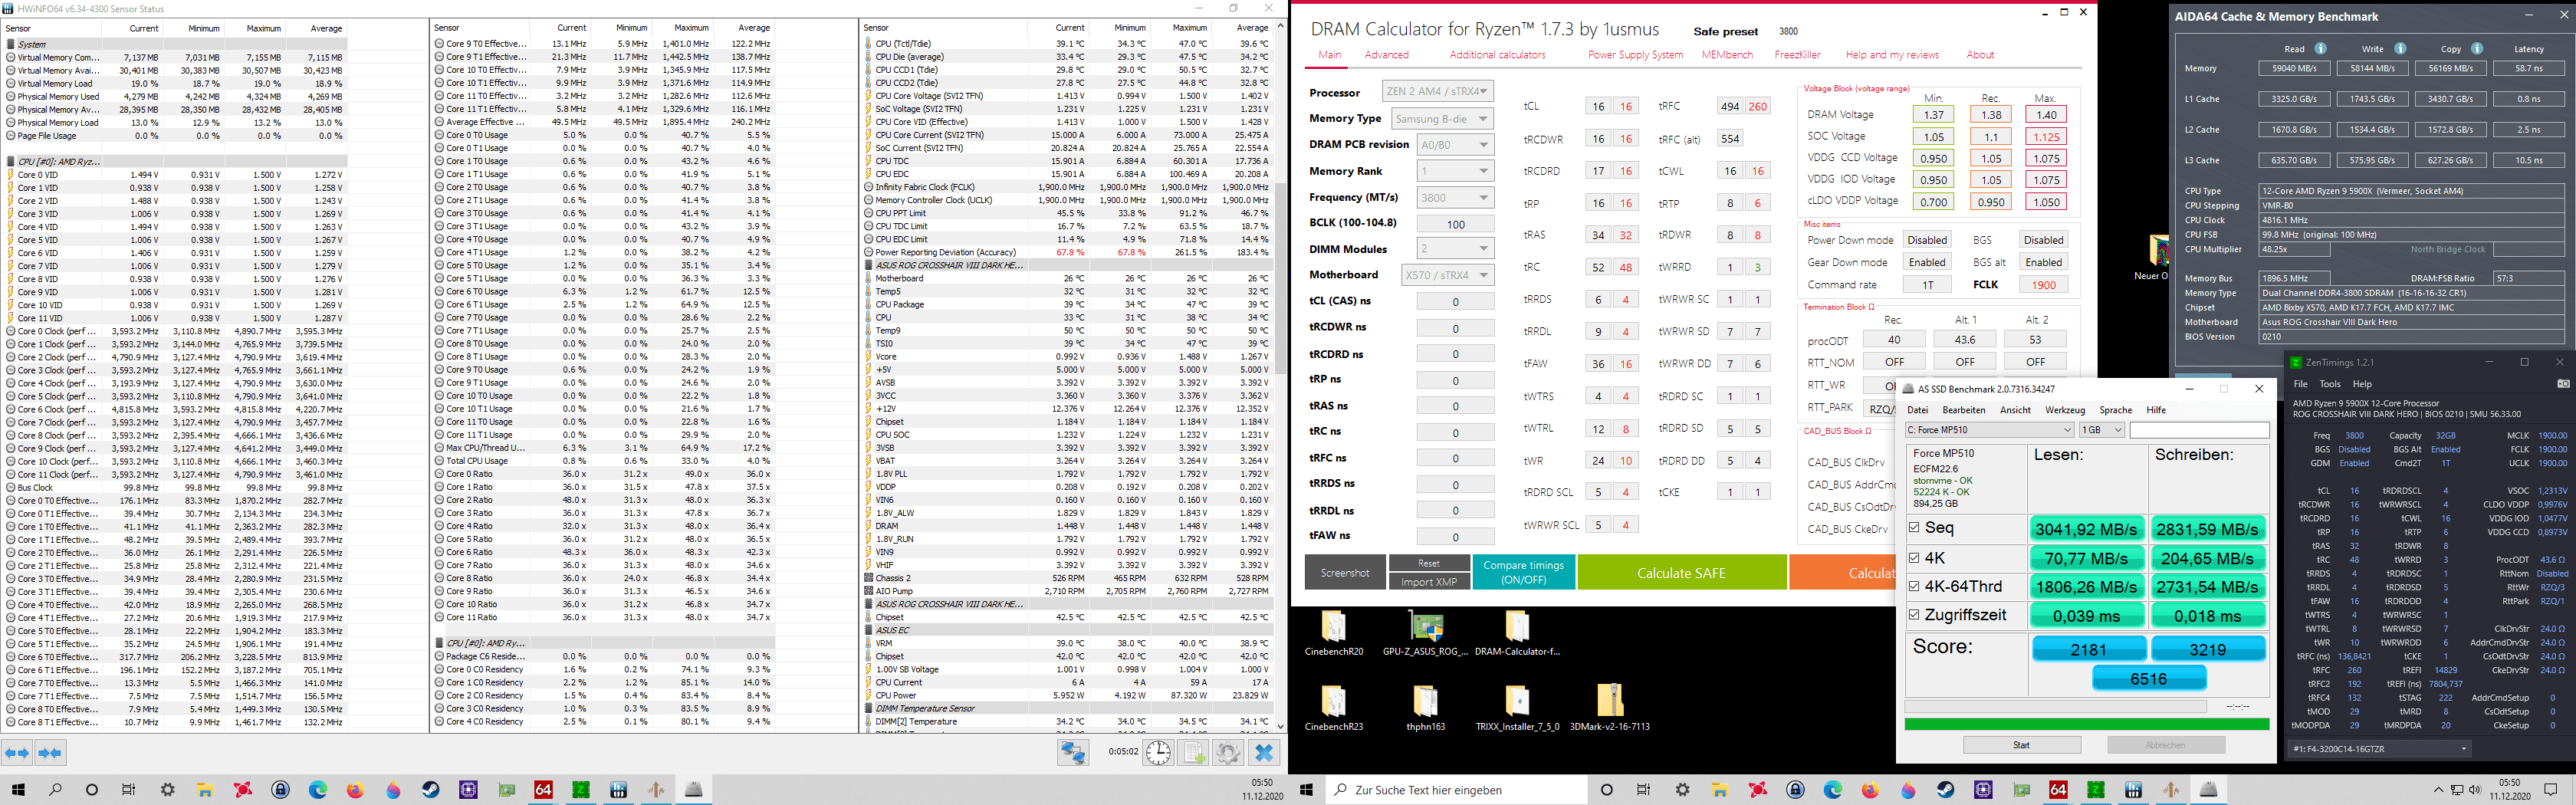Open the Werkzeug menu in AS SSD
This screenshot has width=2576, height=805.
[x=2065, y=410]
